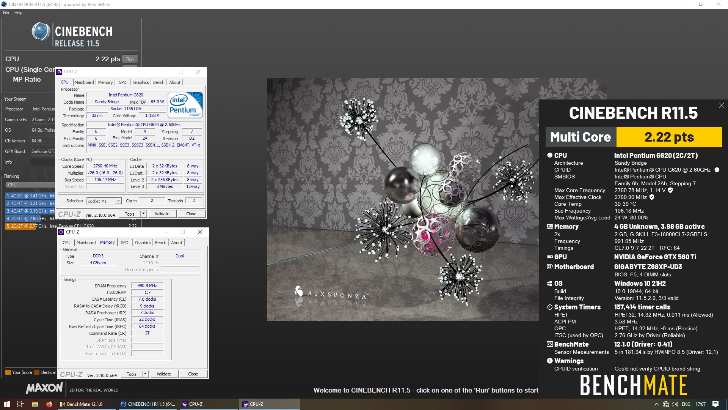
Task: Click the CPUID warning info icon
Action: (x=717, y=170)
